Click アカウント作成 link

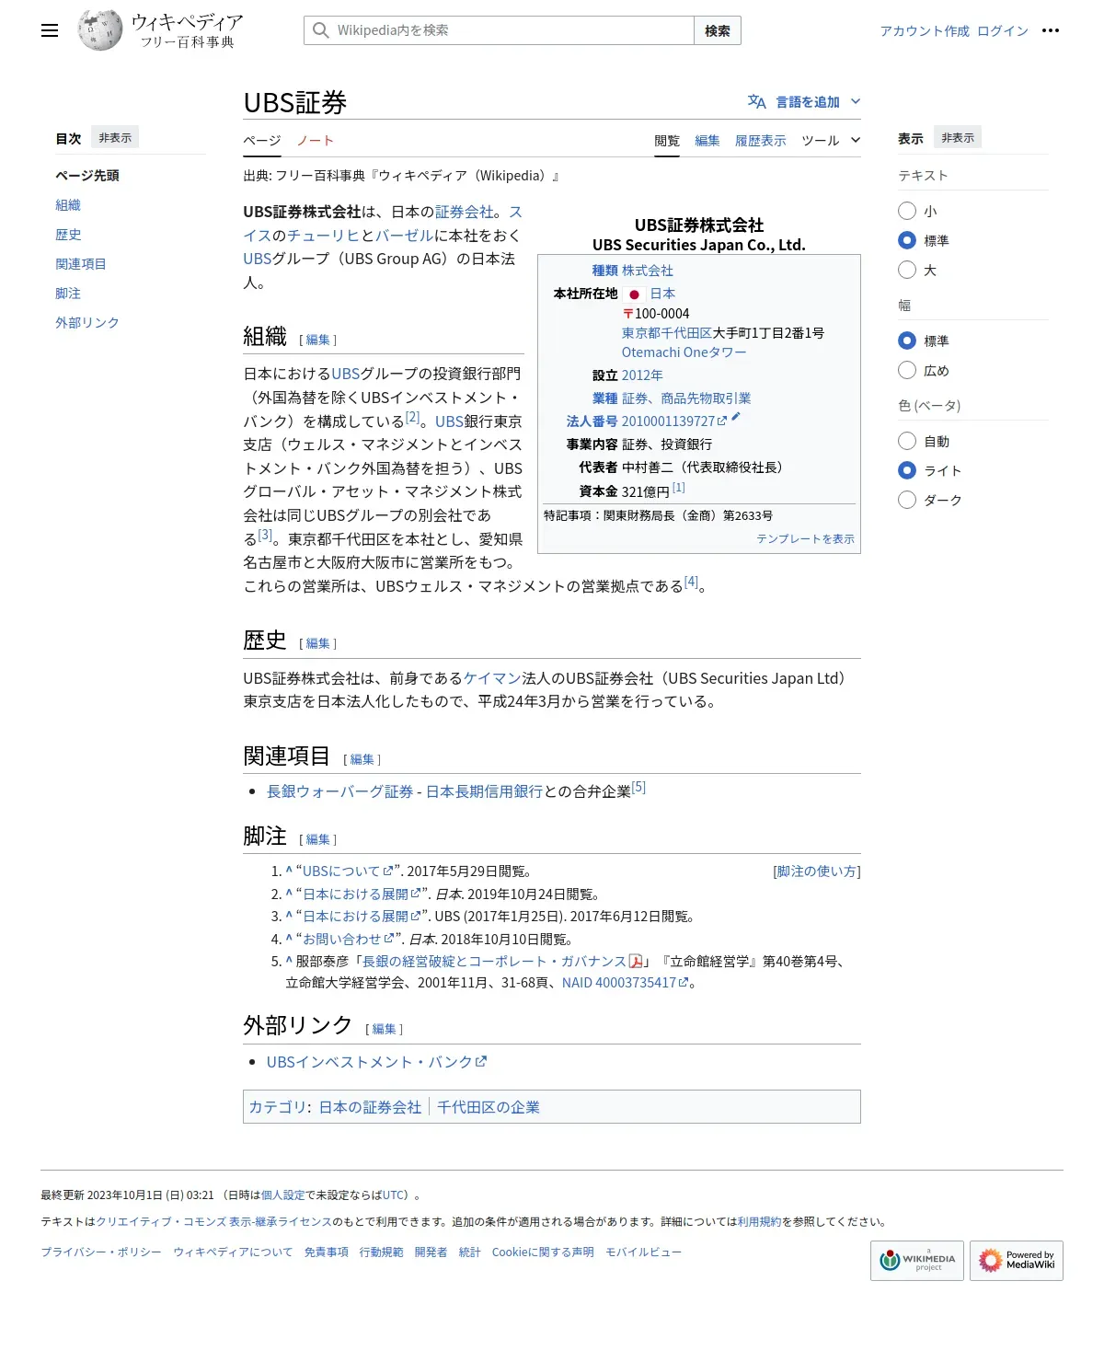pyautogui.click(x=925, y=30)
